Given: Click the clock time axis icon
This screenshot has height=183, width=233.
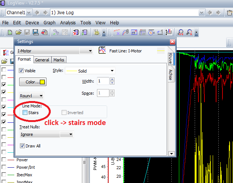Looking at the screenshot, I should [x=151, y=32].
